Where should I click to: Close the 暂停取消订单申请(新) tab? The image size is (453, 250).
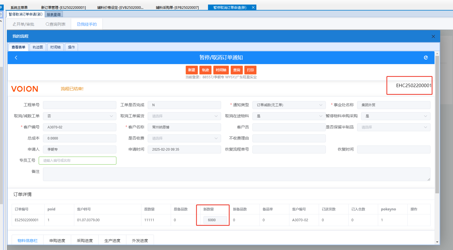pos(253,7)
